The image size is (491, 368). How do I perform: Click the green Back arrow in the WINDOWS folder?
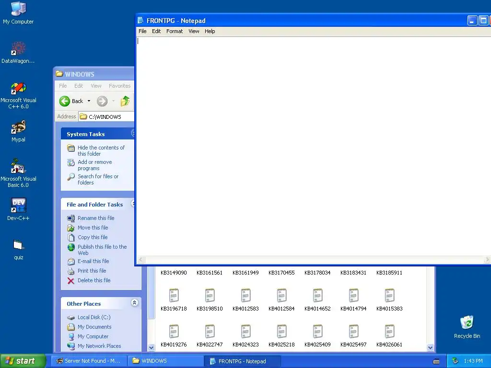tap(65, 101)
